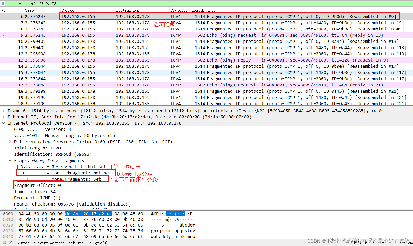Select packet 12 at time 2.395938
413x246 pixels.
(206, 54)
